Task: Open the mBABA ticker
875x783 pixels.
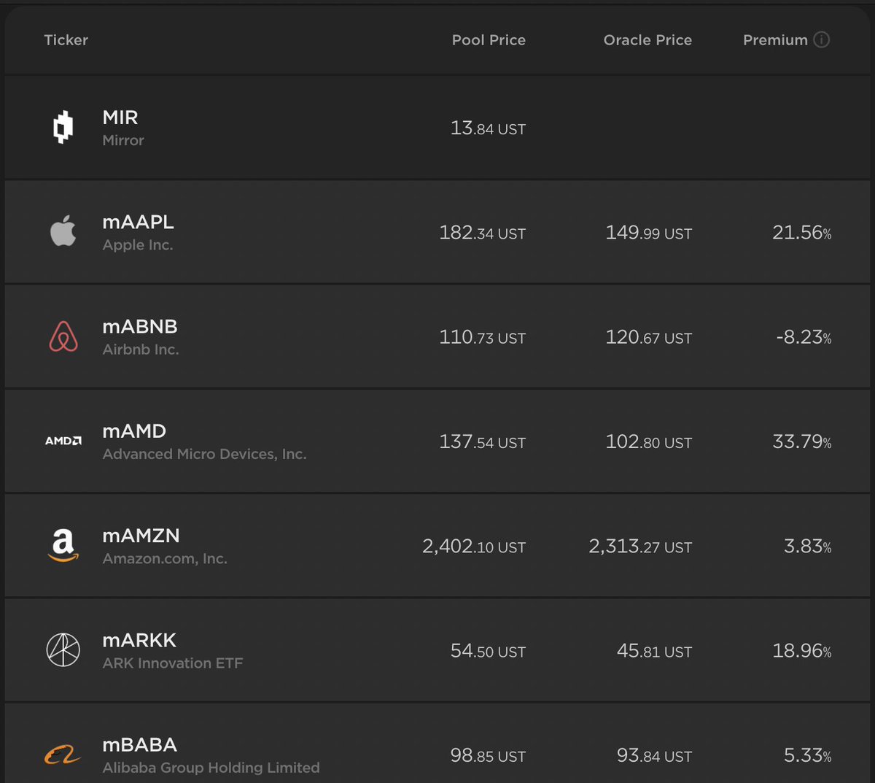Action: pos(139,744)
